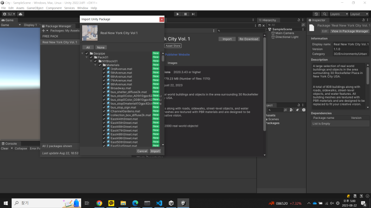Image resolution: width=371 pixels, height=208 pixels.
Task: Open File Explorer from the taskbar
Action: pos(123,203)
